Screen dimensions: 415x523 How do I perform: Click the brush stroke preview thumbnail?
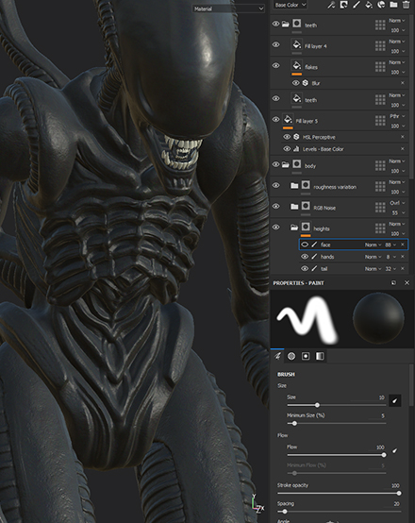point(307,319)
